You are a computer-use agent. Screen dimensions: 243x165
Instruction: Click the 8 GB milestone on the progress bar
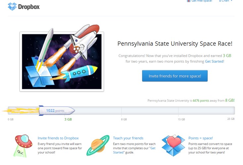[124, 119]
